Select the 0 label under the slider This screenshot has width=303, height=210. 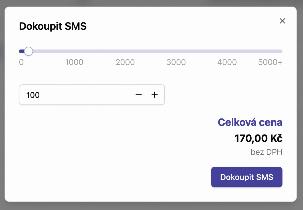(21, 62)
